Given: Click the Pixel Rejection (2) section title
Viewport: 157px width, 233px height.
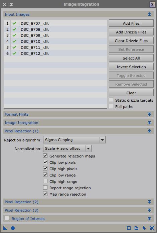Looking at the screenshot, I should tap(21, 202).
